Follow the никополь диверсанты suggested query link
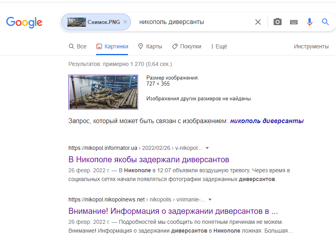Image resolution: width=336 pixels, height=247 pixels. 267,121
